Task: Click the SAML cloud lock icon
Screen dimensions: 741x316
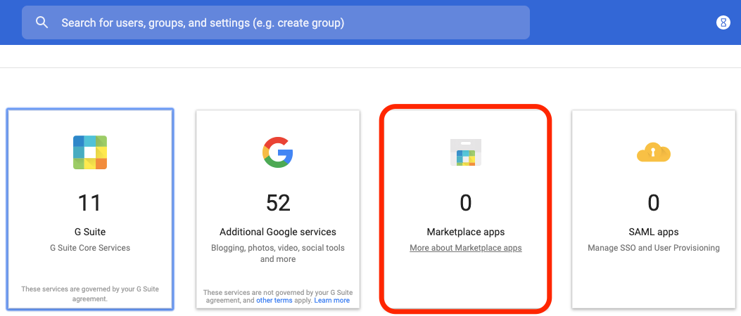Action: [x=654, y=153]
